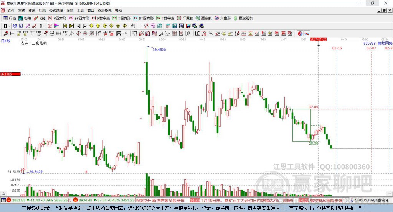The image size is (393, 212).
Task: Open the 赢家轮 wheel tool
Action: pyautogui.click(x=204, y=18)
